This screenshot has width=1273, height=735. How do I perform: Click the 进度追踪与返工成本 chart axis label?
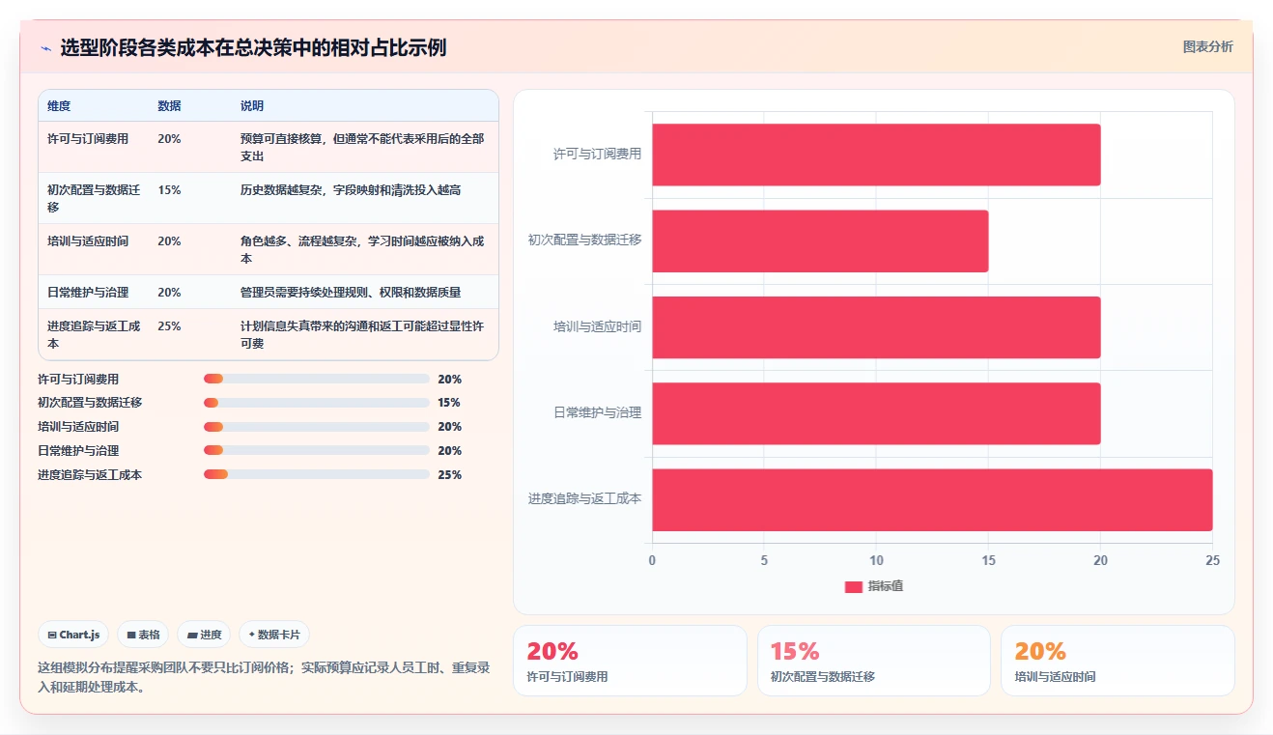[x=584, y=499]
